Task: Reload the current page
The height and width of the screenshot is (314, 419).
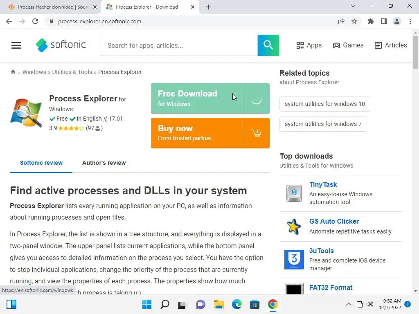Action: (35, 21)
